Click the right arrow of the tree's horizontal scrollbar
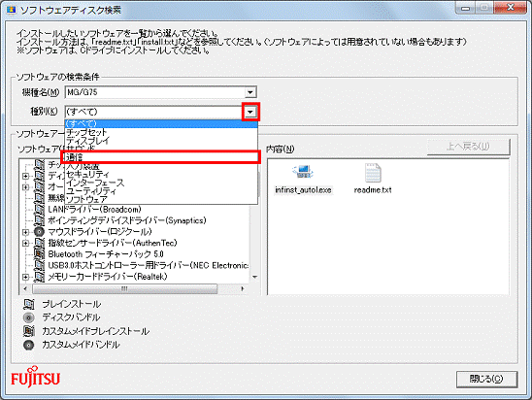The height and width of the screenshot is (400, 532). tap(243, 288)
